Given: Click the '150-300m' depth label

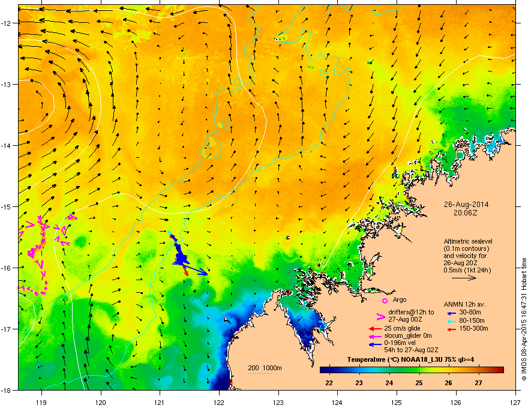Looking at the screenshot, I should (473, 328).
